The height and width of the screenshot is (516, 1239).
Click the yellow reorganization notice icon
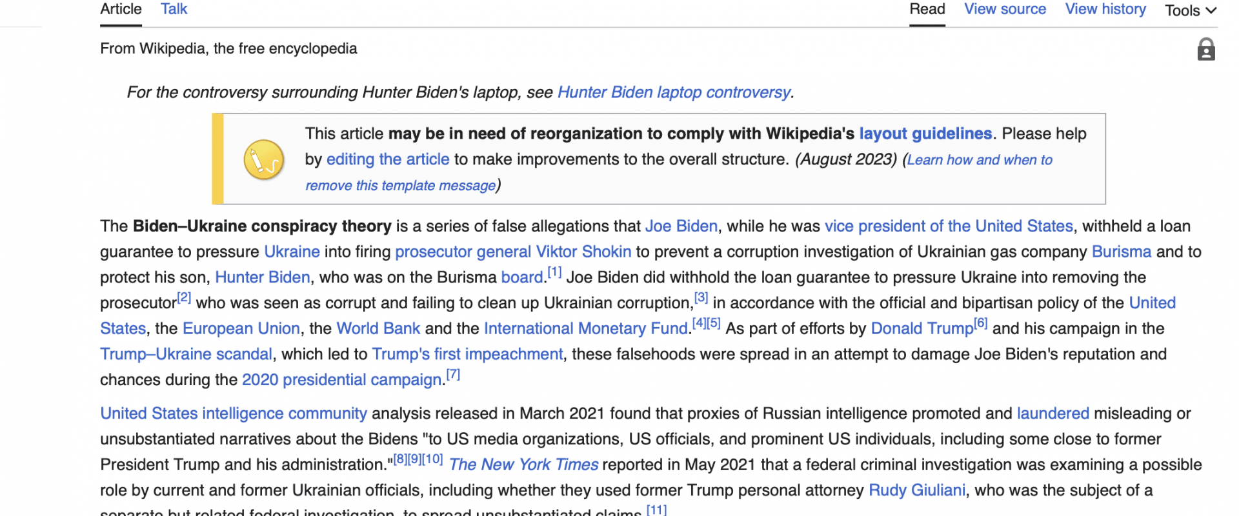coord(264,159)
